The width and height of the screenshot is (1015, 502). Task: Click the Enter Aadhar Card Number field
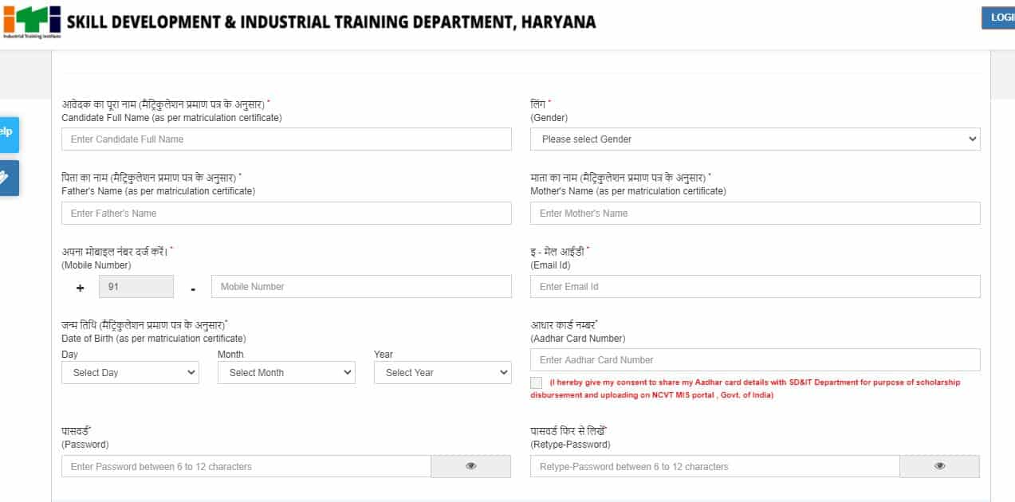[755, 359]
